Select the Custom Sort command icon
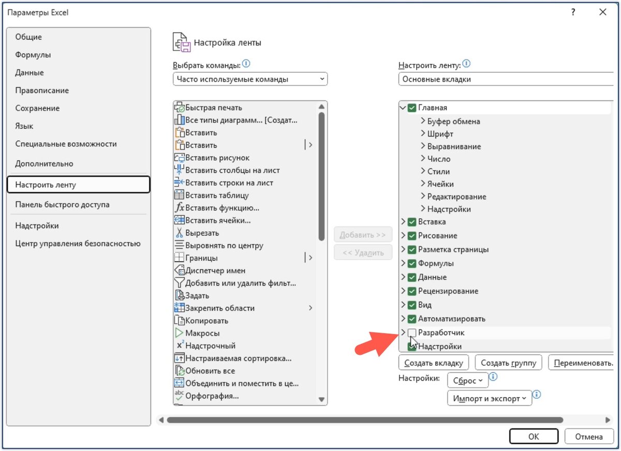Screen dimensions: 621x451 pos(180,358)
